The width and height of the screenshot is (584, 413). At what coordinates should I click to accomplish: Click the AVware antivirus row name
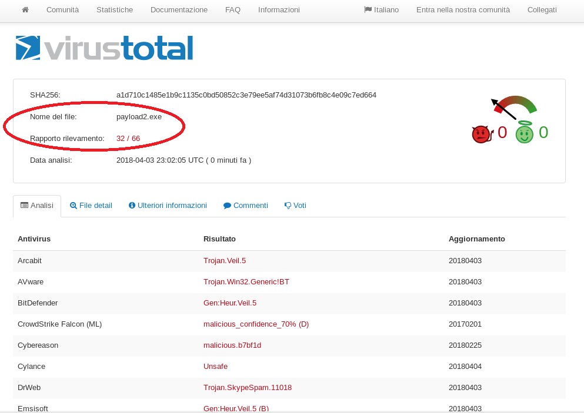(31, 282)
